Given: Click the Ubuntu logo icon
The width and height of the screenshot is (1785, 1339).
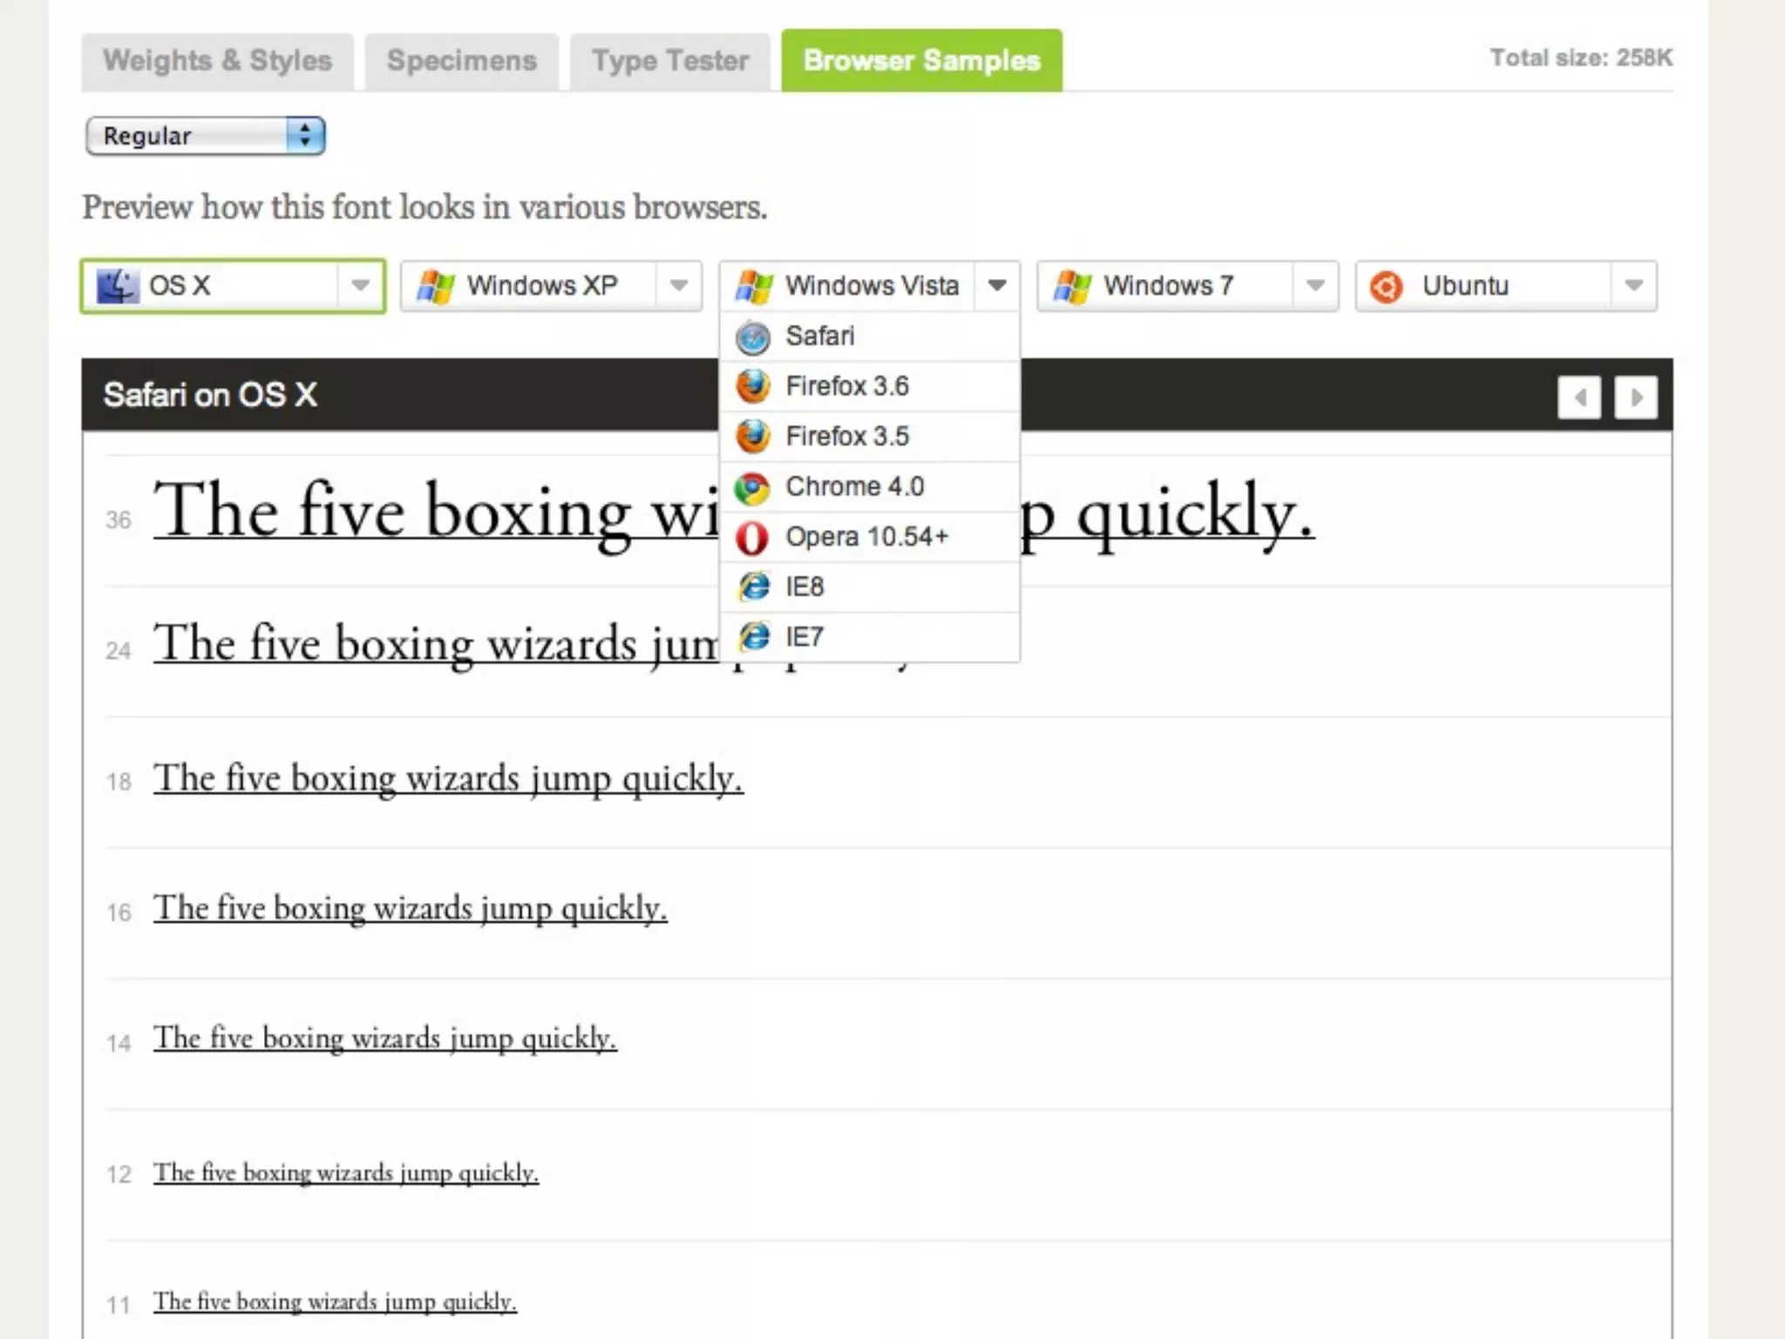Looking at the screenshot, I should tap(1386, 286).
